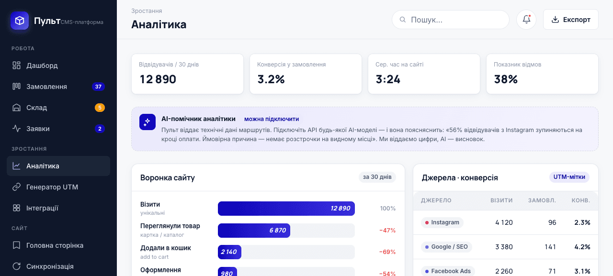Select the Аналітика menu item
This screenshot has height=276, width=613.
[58, 166]
